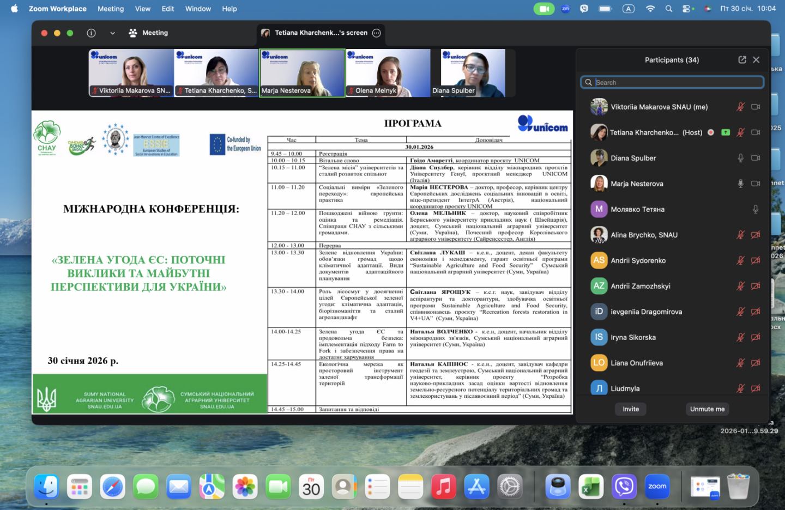Open the View menu in menu bar
Viewport: 785px width, 510px height.
[143, 9]
